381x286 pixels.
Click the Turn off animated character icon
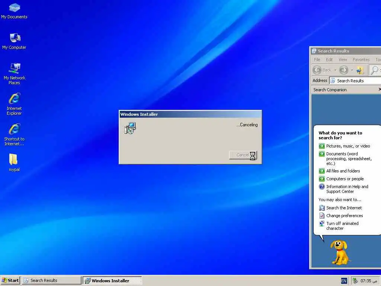[x=322, y=223]
